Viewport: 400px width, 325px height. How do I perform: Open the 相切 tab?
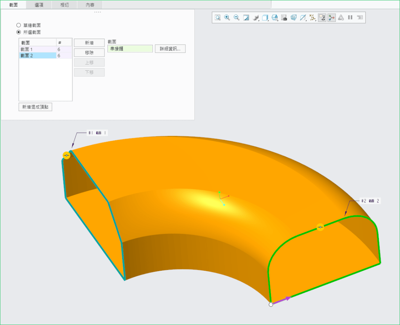pos(65,5)
